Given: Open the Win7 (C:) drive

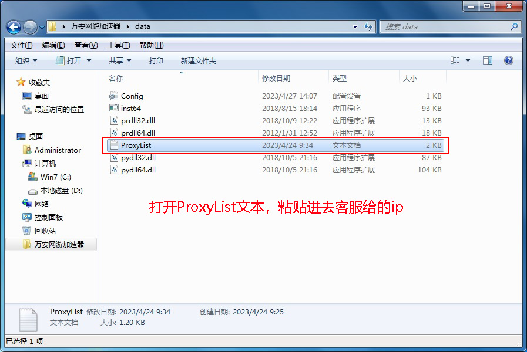Looking at the screenshot, I should [56, 177].
